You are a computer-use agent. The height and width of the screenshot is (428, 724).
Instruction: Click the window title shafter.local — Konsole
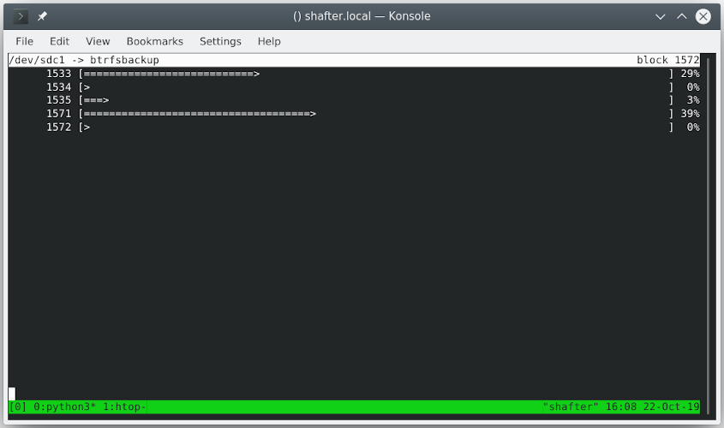tap(362, 16)
